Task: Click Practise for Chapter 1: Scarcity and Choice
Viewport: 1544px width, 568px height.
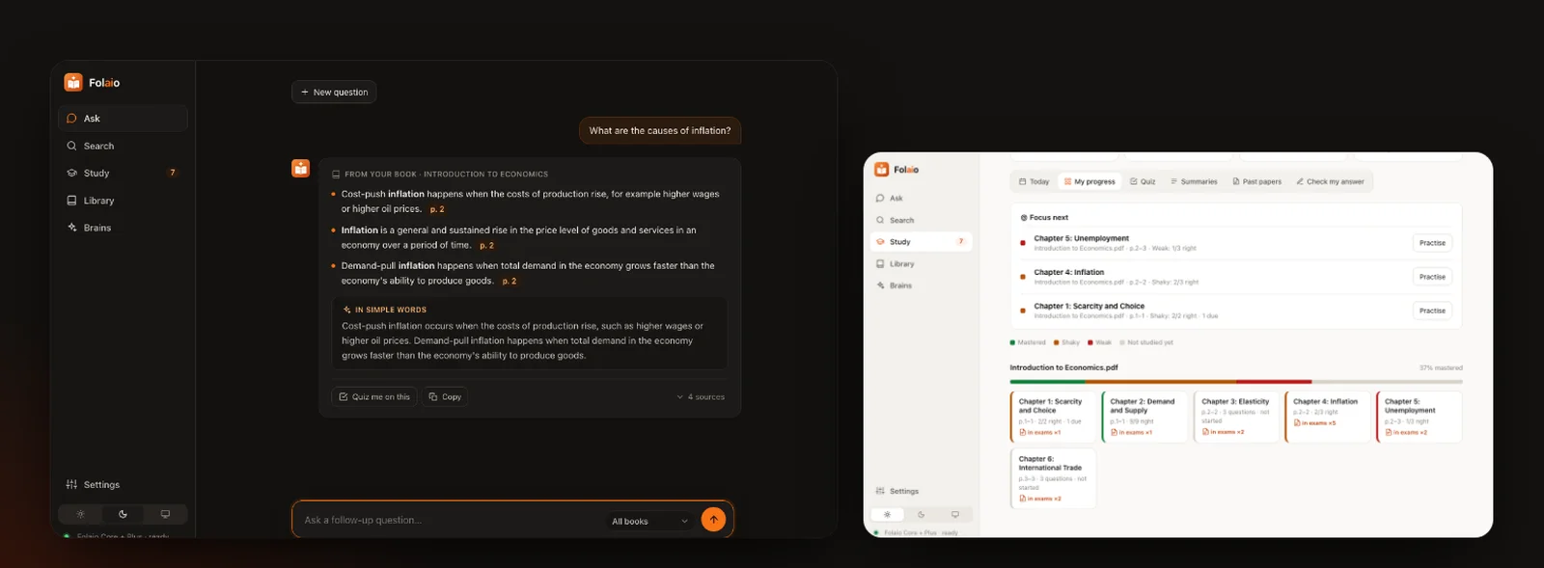Action: click(x=1432, y=311)
